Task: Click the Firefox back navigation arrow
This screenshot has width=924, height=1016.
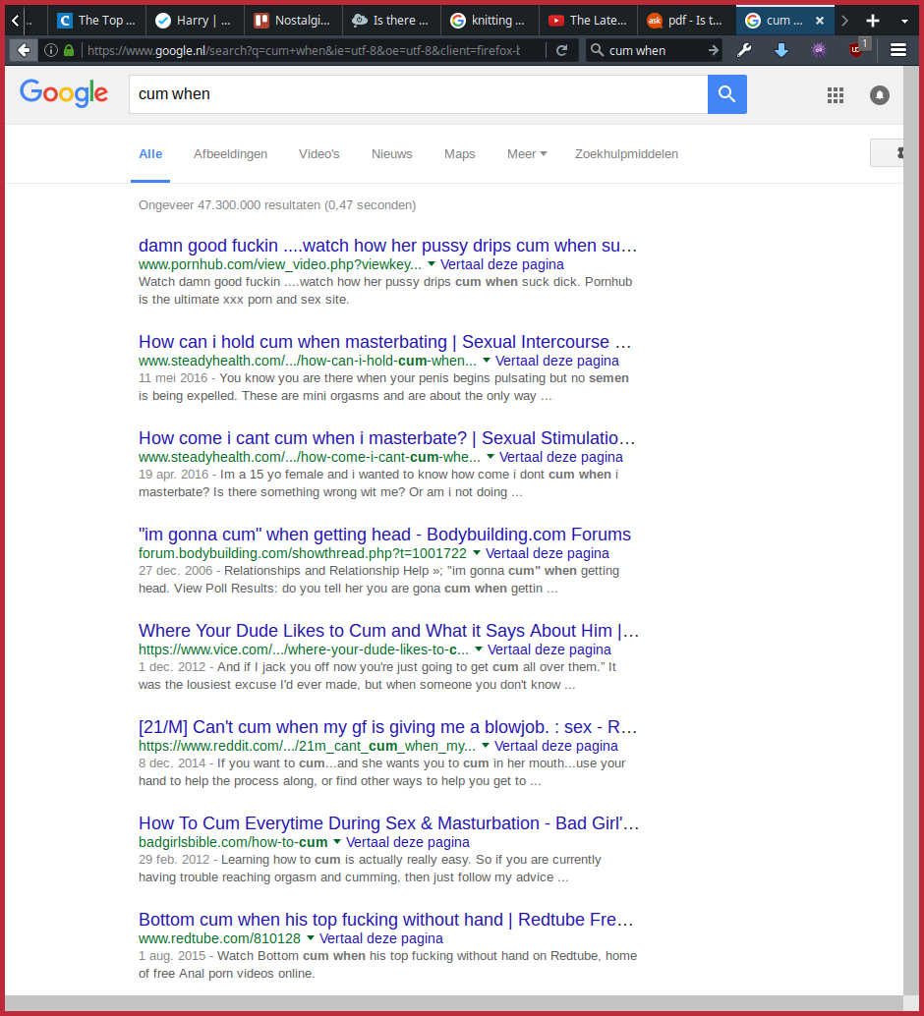Action: coord(24,50)
